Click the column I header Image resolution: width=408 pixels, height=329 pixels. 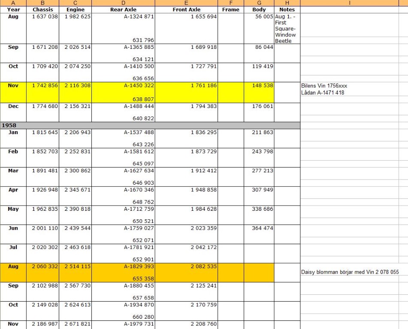(350, 3)
